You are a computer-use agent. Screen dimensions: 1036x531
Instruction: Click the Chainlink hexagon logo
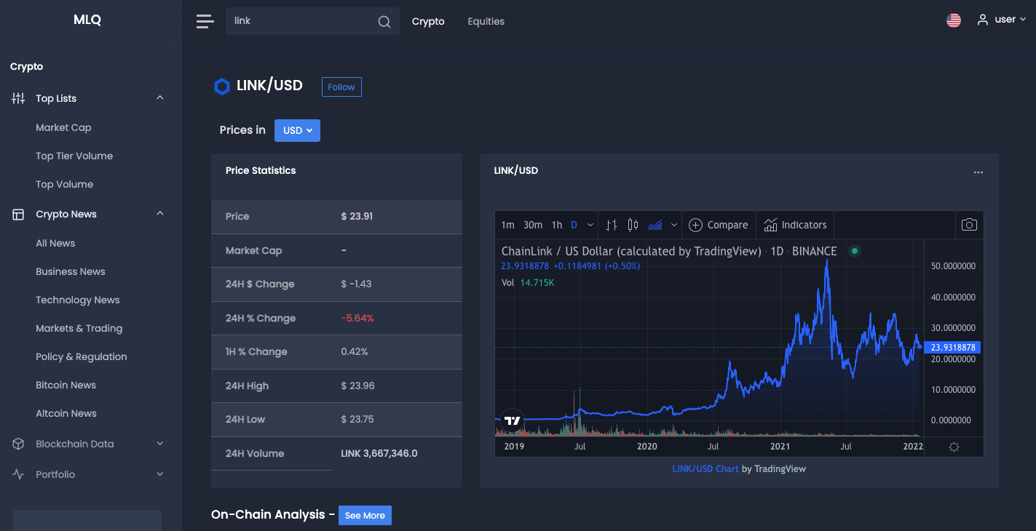tap(222, 87)
